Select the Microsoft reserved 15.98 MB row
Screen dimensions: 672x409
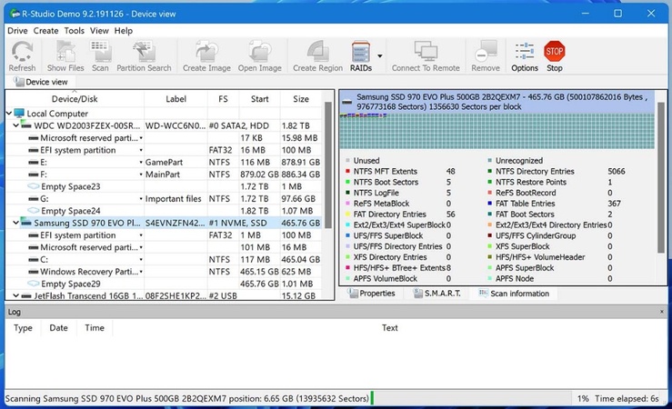(164, 138)
